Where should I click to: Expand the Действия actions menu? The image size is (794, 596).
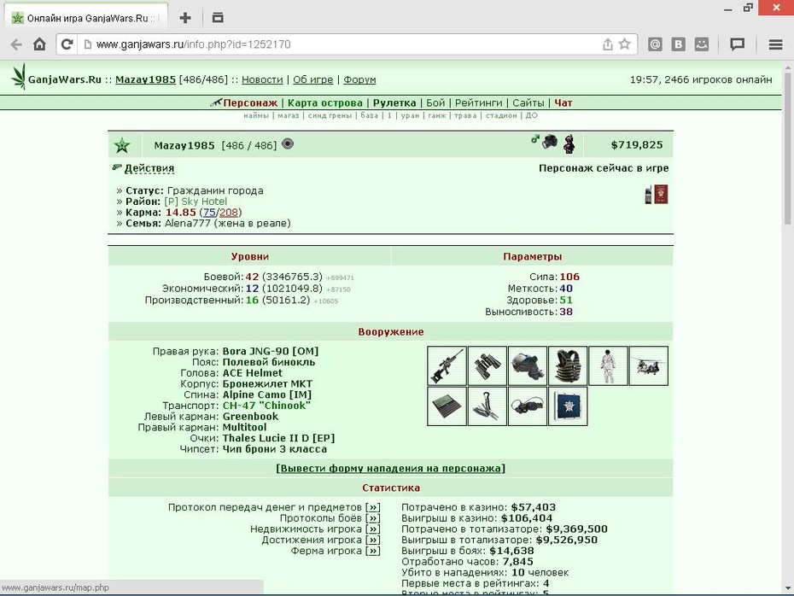149,168
